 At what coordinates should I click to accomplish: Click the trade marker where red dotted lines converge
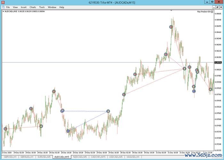[x=184, y=68]
